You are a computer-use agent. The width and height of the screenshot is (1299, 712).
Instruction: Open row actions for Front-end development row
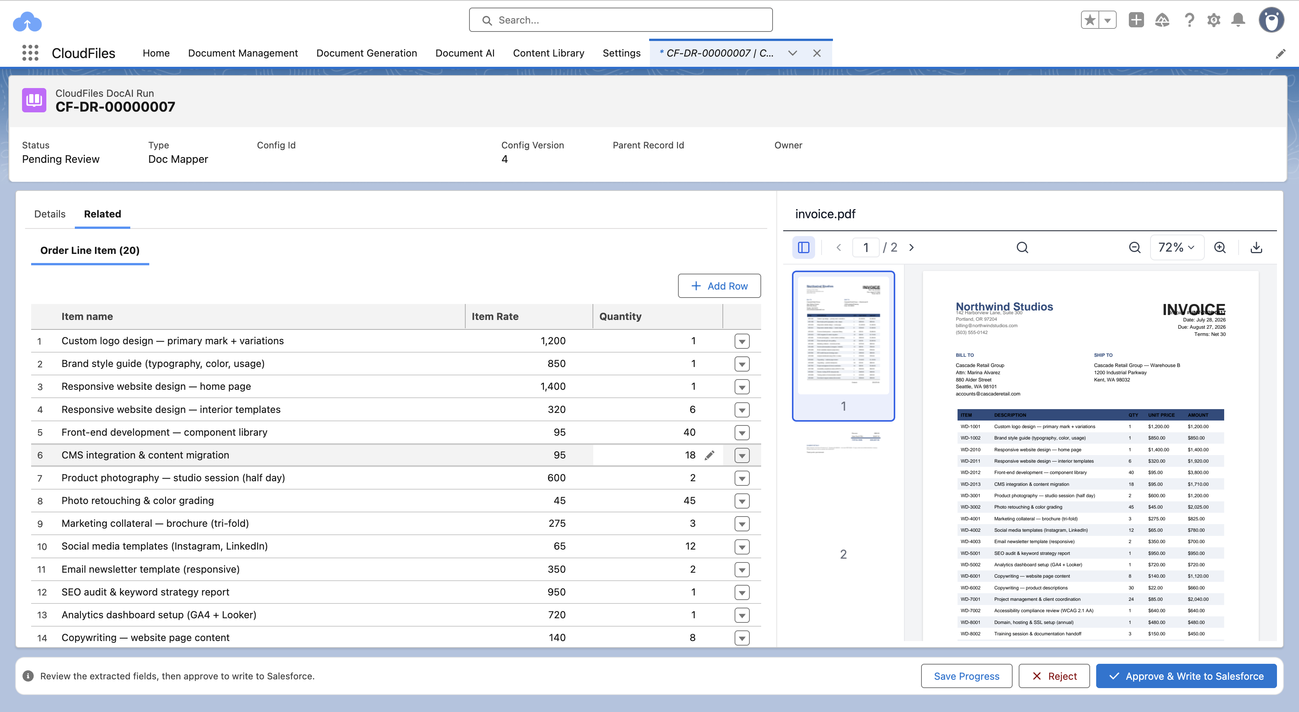coord(742,432)
